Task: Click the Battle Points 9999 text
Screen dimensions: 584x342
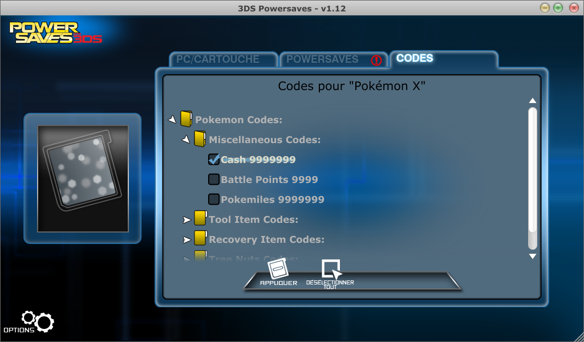Action: (x=269, y=180)
